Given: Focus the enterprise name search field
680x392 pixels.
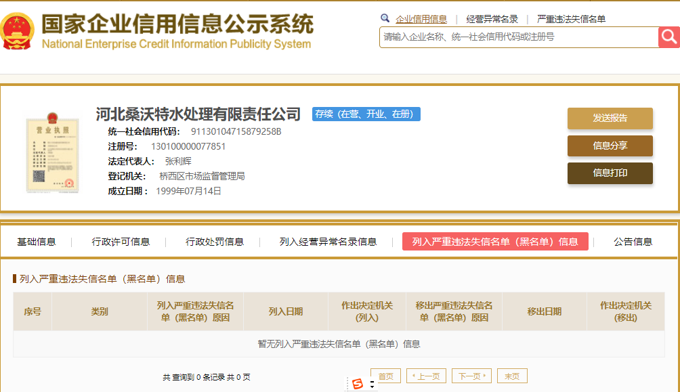Looking at the screenshot, I should [x=519, y=37].
